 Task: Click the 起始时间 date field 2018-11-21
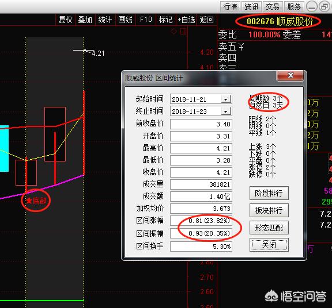tap(201, 99)
